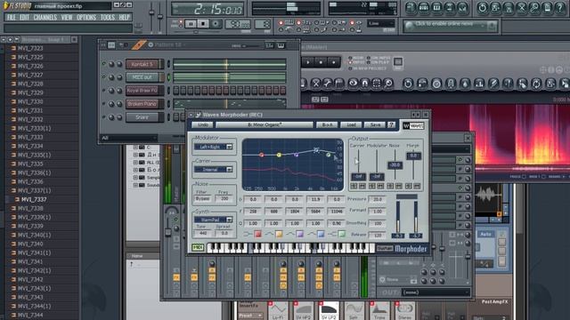570x320 pixels.
Task: Select MVI_7337 in the browser list
Action: 34,199
